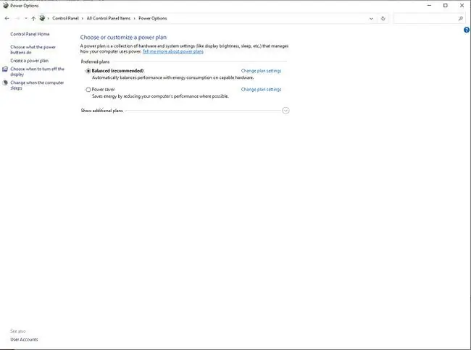
Task: Expand Show additional plans chevron
Action: click(x=285, y=111)
